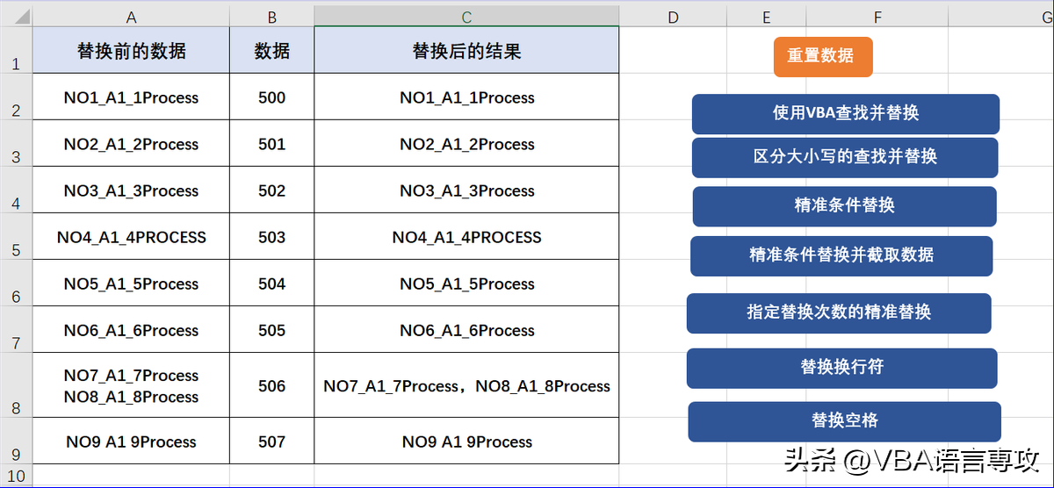Run the 替换空格 button
The image size is (1054, 488).
[844, 421]
